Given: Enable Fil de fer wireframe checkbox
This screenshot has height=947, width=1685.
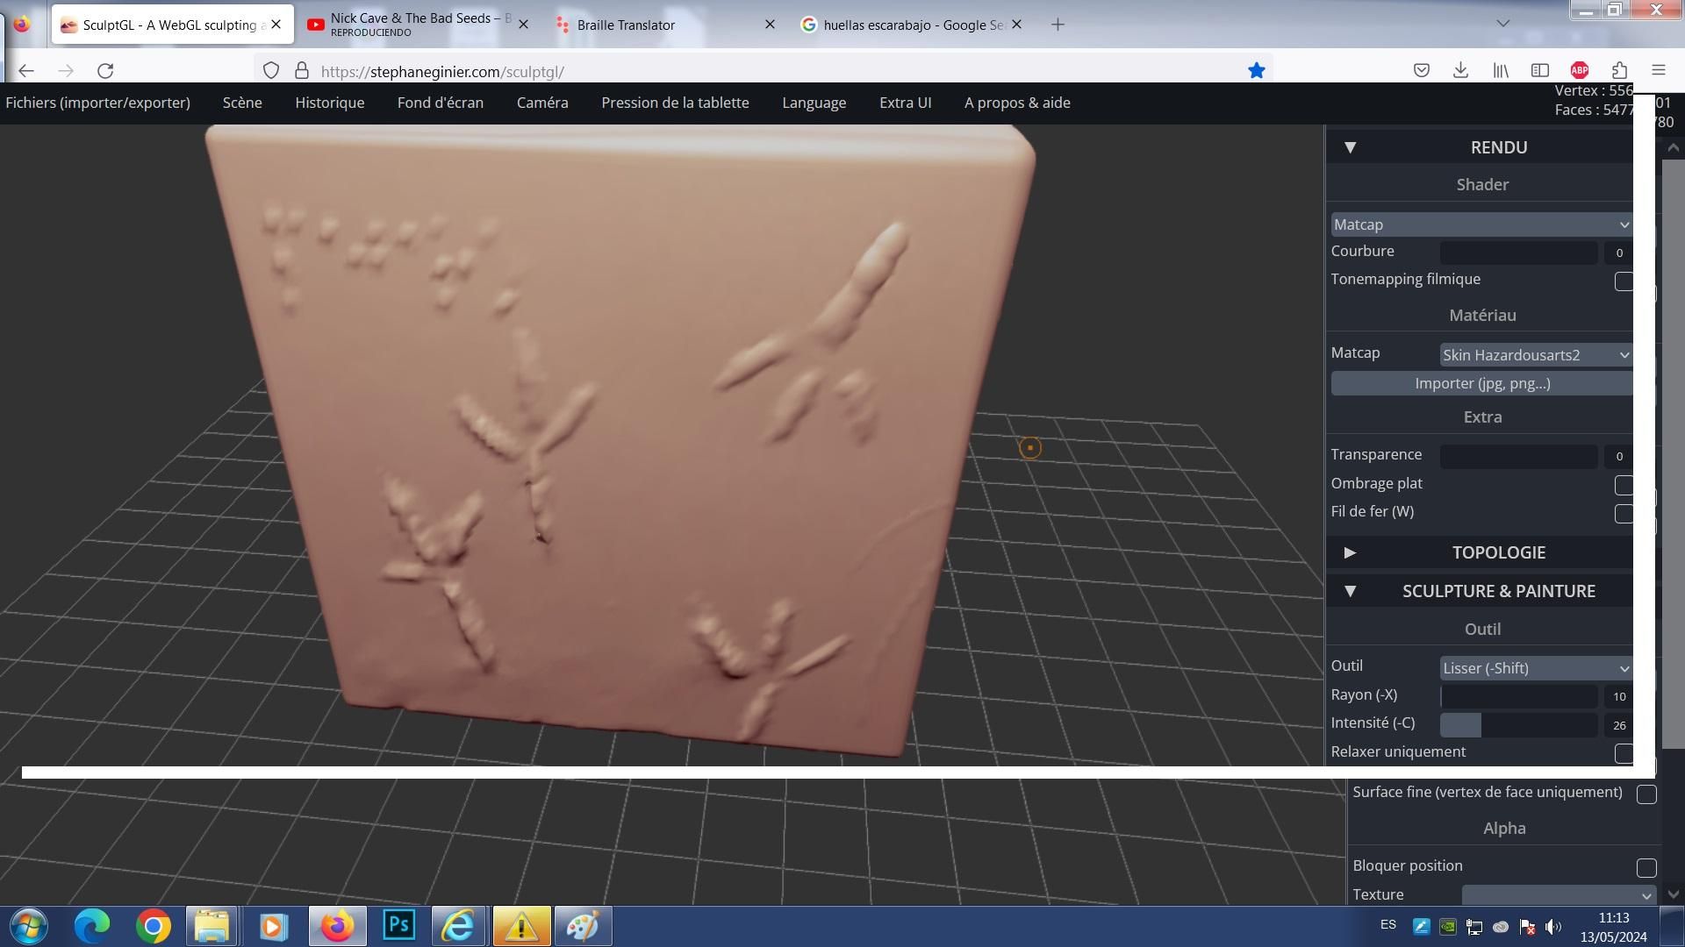Looking at the screenshot, I should (1624, 514).
